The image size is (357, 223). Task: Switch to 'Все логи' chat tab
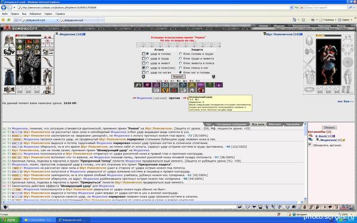258,124
